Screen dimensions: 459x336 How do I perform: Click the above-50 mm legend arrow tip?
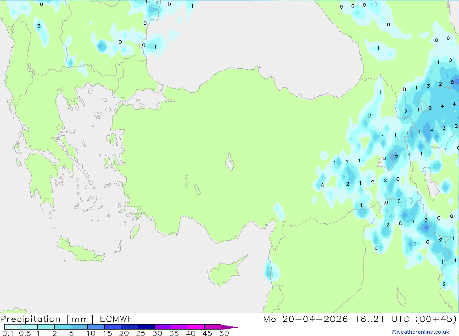[229, 327]
